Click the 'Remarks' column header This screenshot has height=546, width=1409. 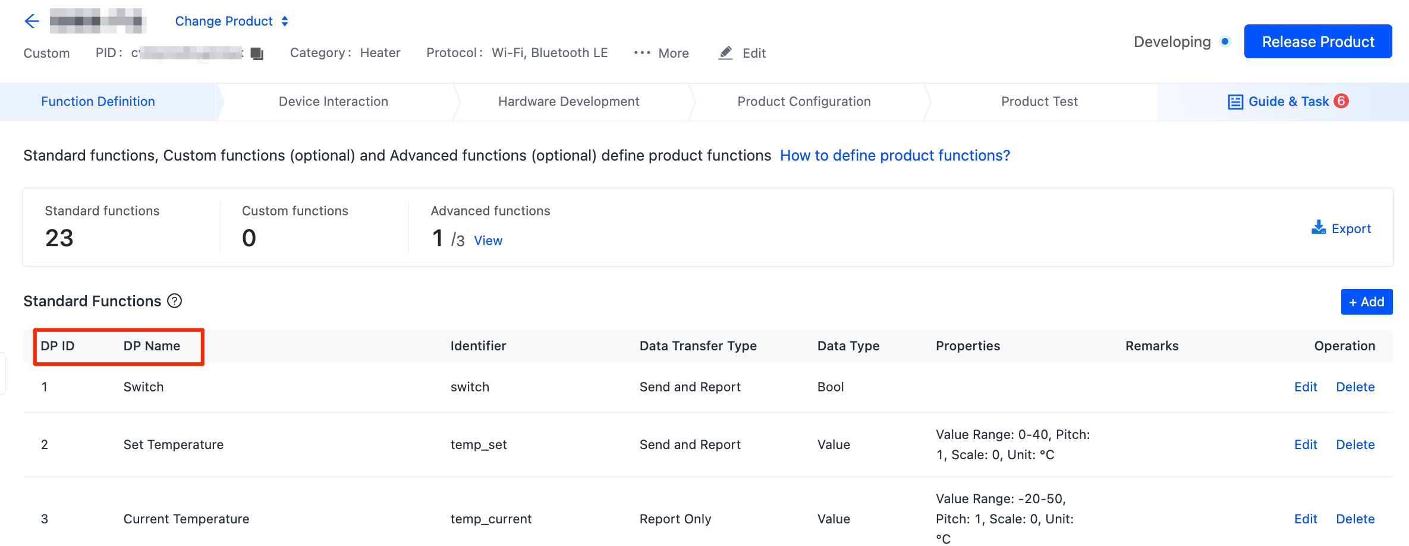click(x=1152, y=346)
